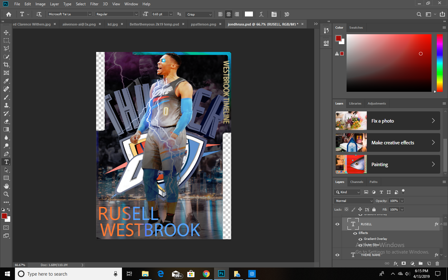Select the Spot Healing Brush tool

coord(6,89)
